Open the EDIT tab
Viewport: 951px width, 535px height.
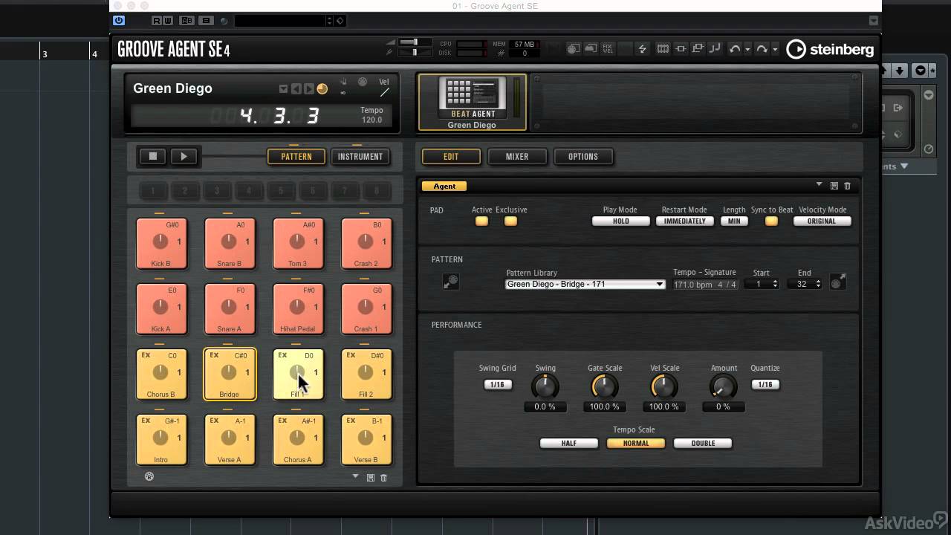(x=451, y=157)
